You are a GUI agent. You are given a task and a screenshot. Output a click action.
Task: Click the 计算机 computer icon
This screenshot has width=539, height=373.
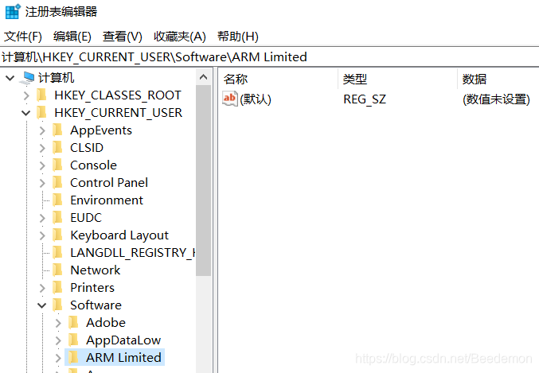[x=27, y=78]
